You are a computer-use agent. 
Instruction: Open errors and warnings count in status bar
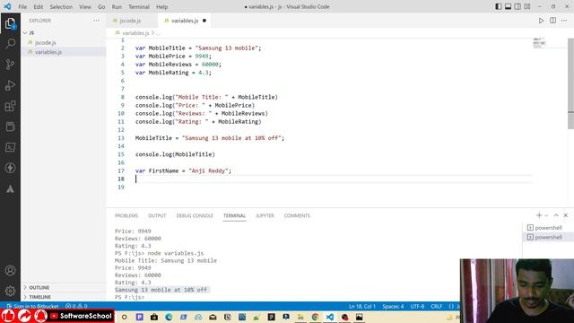[x=76, y=306]
